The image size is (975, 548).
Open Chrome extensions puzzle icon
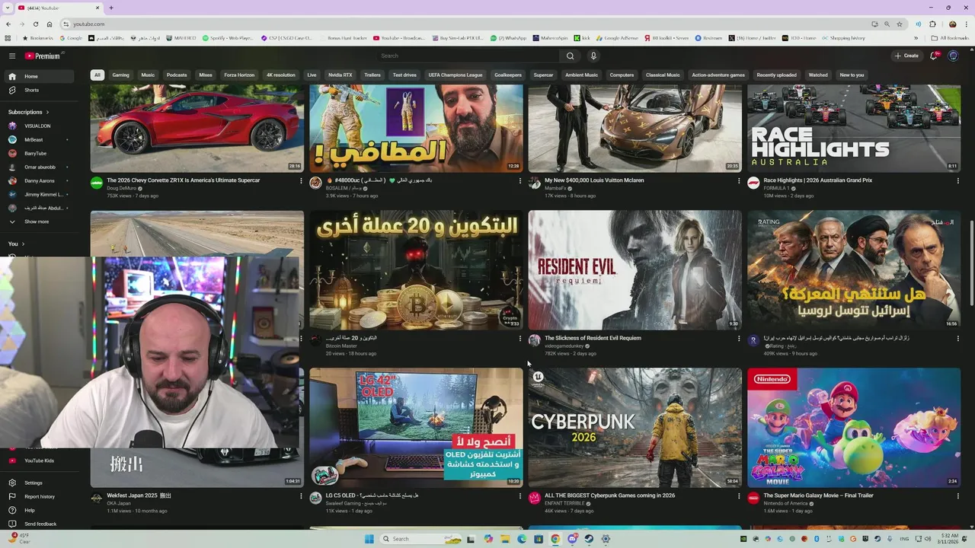[932, 24]
